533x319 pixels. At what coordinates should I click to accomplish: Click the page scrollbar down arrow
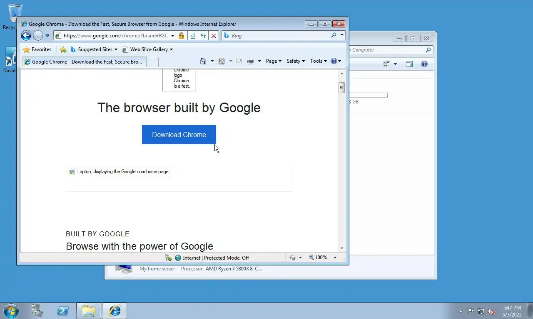[342, 248]
